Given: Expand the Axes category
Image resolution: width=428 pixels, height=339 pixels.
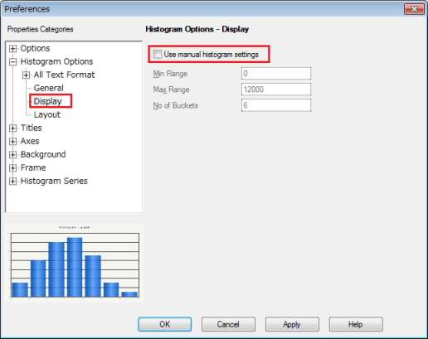Looking at the screenshot, I should [x=12, y=142].
